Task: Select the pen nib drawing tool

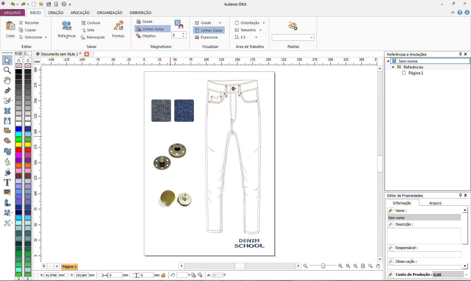Action: [x=7, y=91]
